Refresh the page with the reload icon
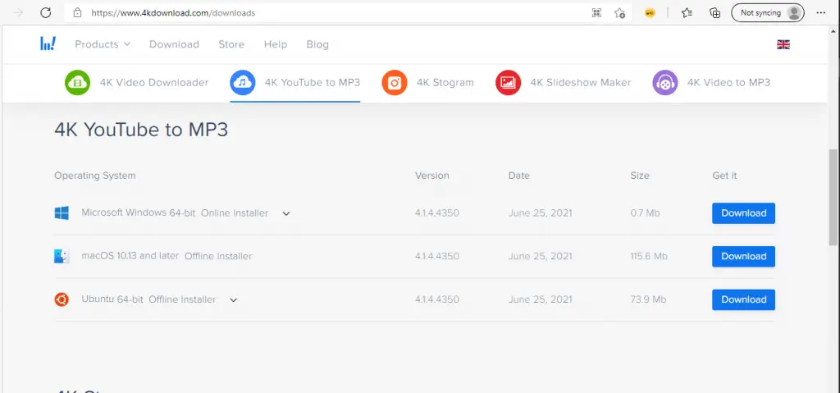Screen dimensions: 840x393 pyautogui.click(x=46, y=13)
